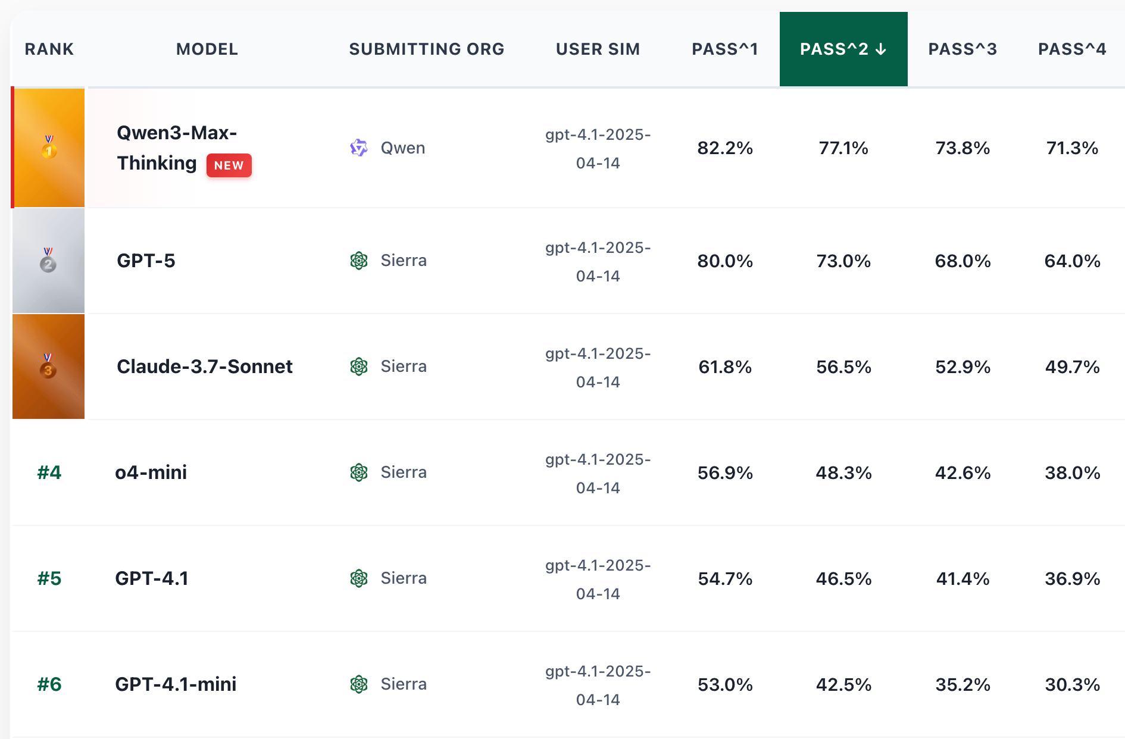The height and width of the screenshot is (739, 1125).
Task: Click the Qwen organization logo icon
Action: [x=358, y=148]
